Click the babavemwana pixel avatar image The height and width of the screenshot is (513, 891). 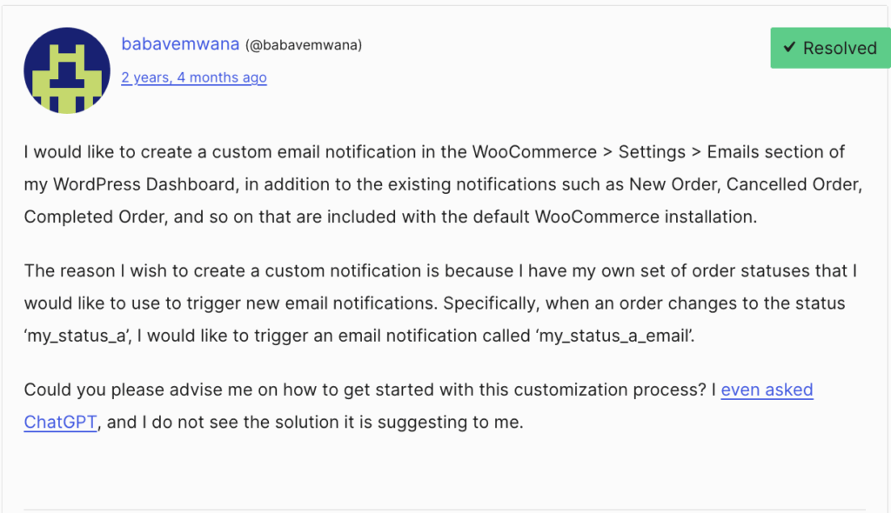67,70
